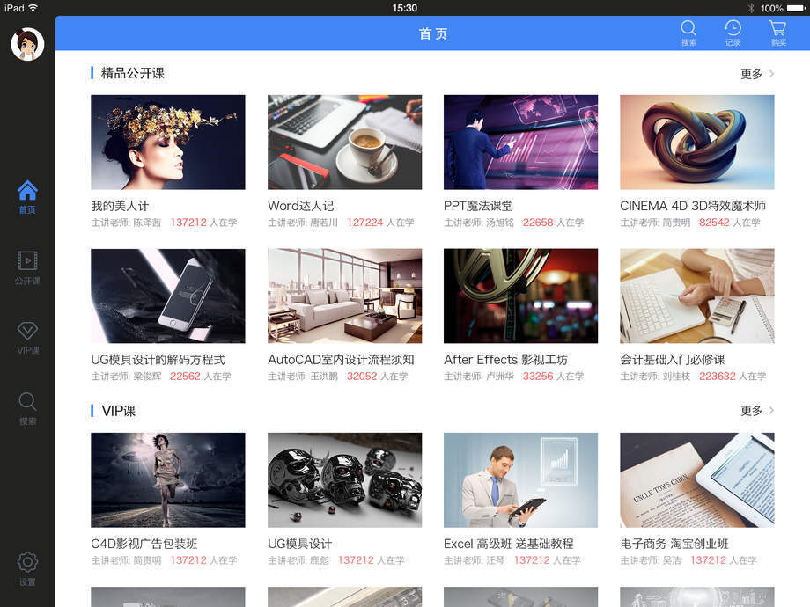Click the 22658 人在学 learner count
The height and width of the screenshot is (607, 810).
point(553,223)
